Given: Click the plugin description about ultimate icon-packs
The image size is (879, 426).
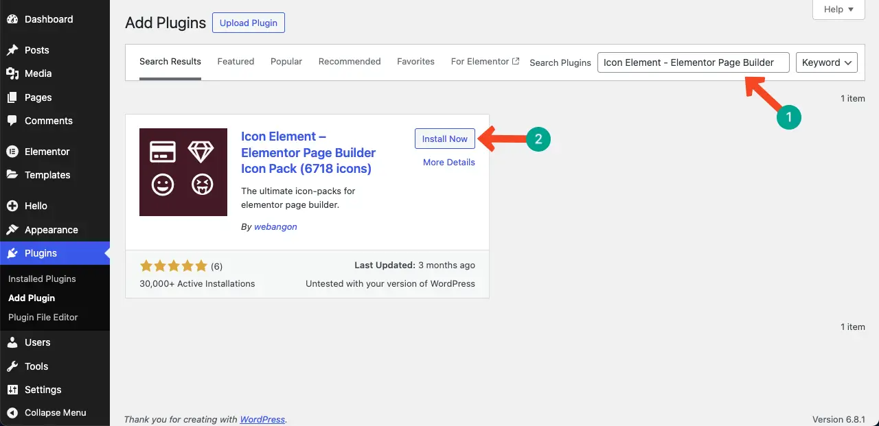Looking at the screenshot, I should [298, 198].
